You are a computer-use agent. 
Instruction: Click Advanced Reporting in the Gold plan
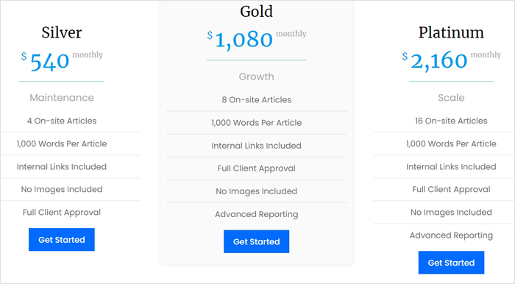coord(257,214)
